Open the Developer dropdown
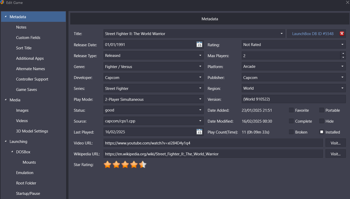The image size is (350, 199). tap(200, 77)
